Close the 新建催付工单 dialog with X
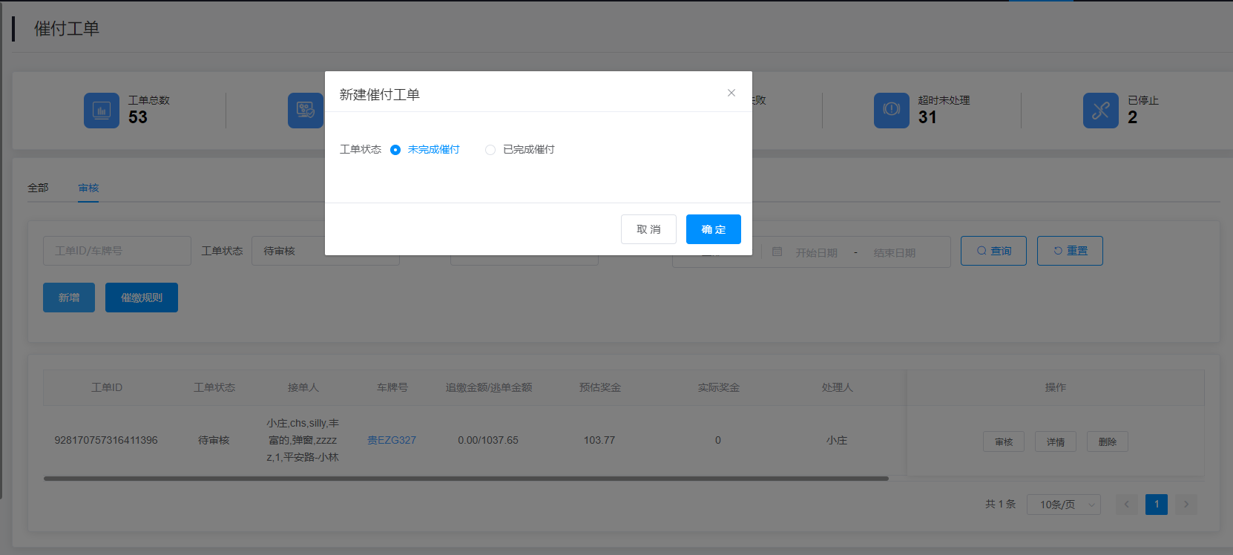 coord(731,93)
